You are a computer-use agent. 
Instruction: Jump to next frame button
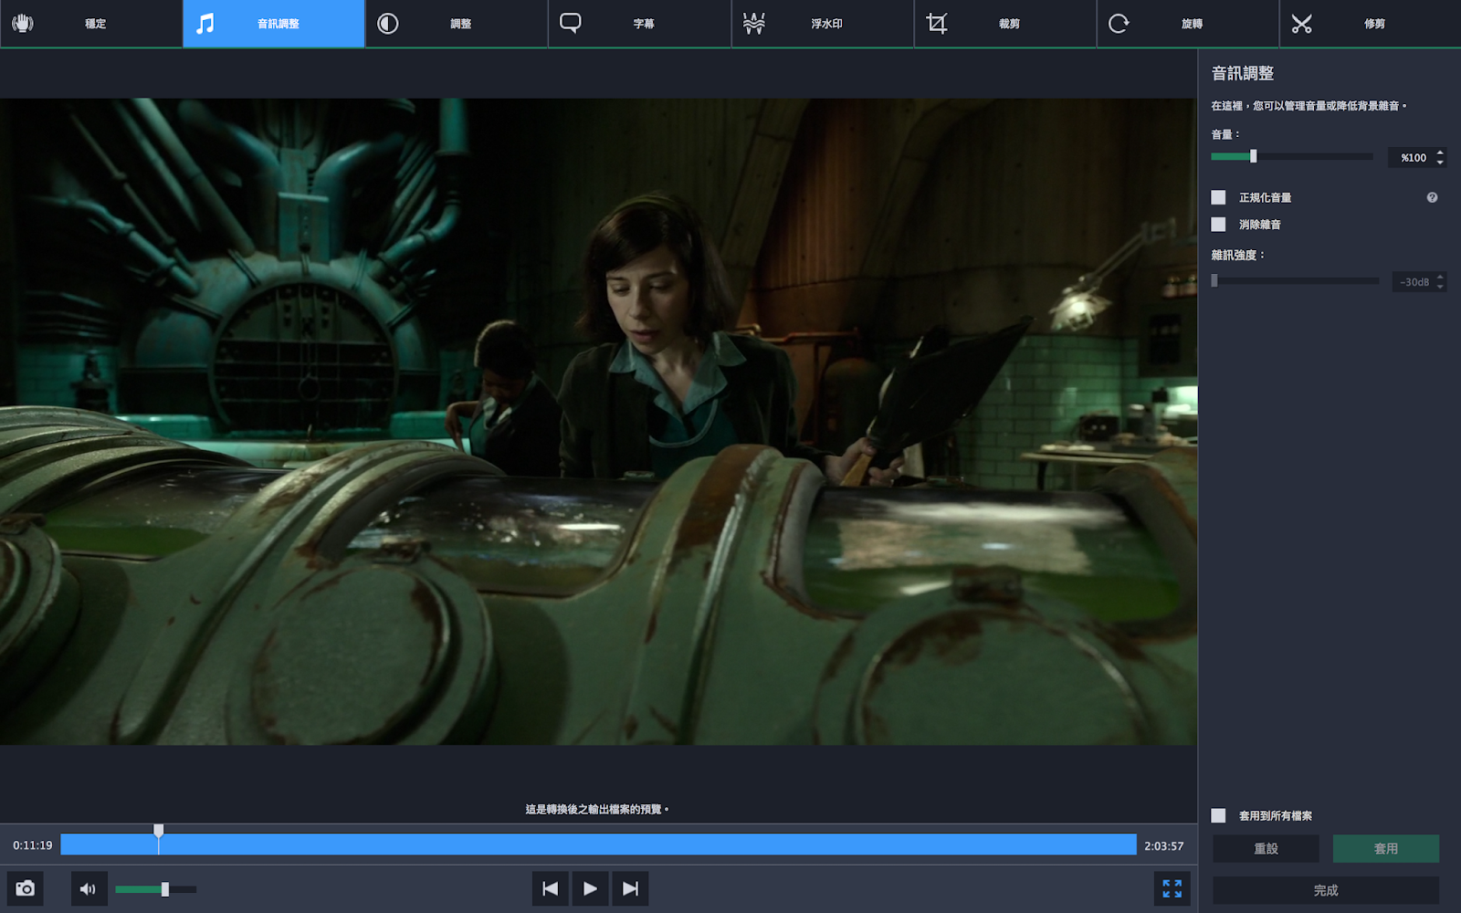tap(630, 888)
